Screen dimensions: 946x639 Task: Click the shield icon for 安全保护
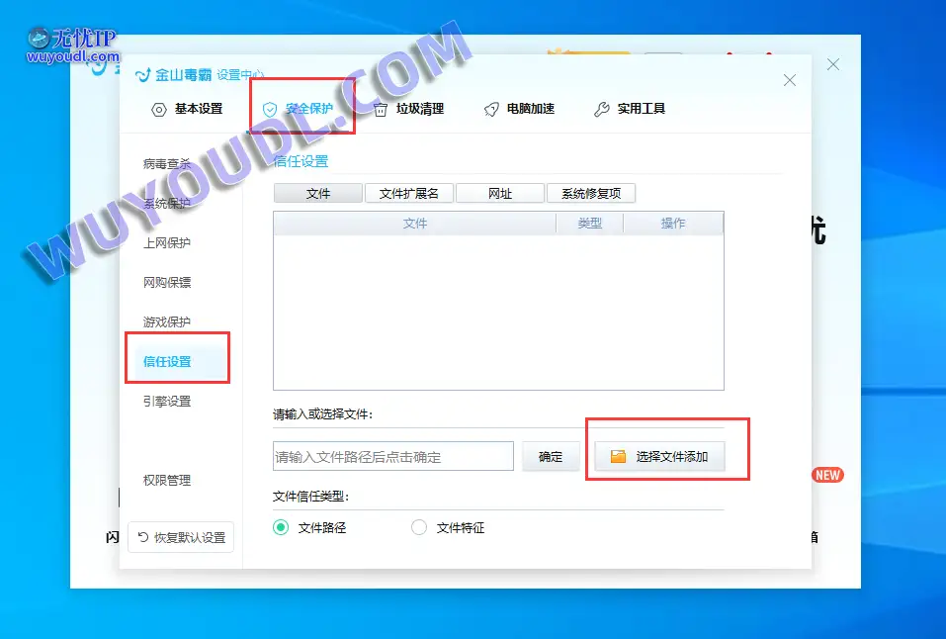(270, 110)
